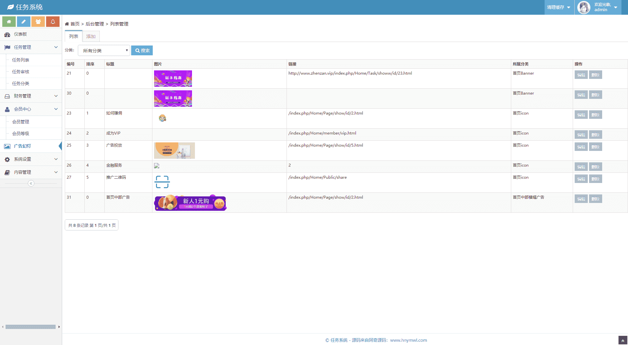Click the red bell notification icon
This screenshot has width=628, height=345.
coord(53,22)
